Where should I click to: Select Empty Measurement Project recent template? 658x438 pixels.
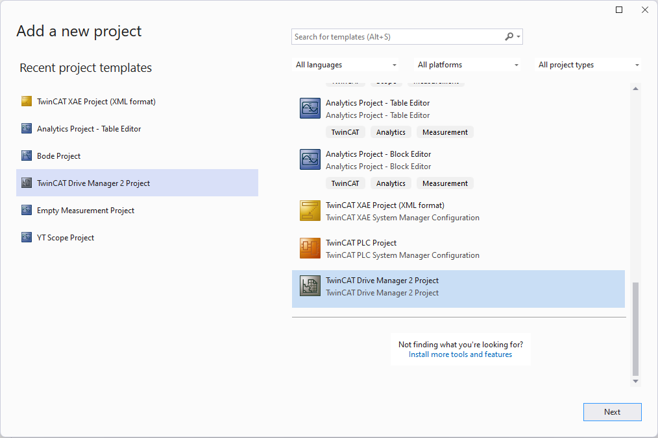[x=137, y=211]
